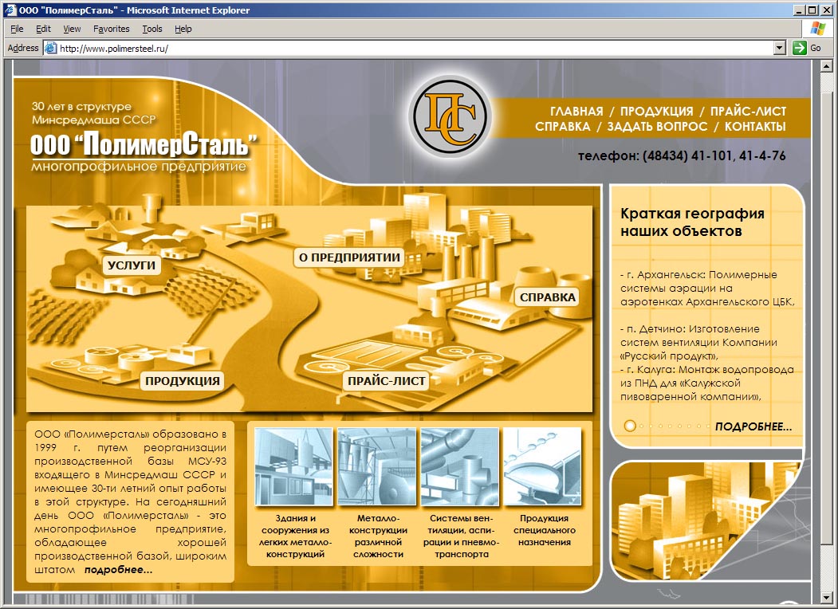Click the PS company logo emblem

coord(450,116)
